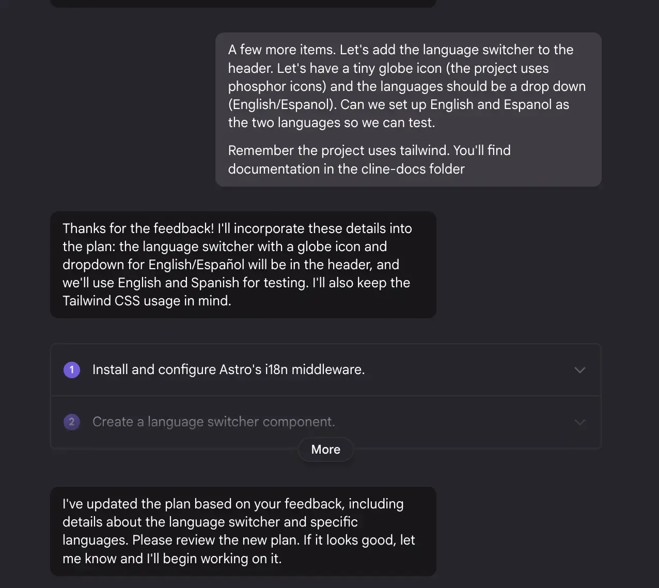
Task: Show more plan steps with More button
Action: coord(326,450)
